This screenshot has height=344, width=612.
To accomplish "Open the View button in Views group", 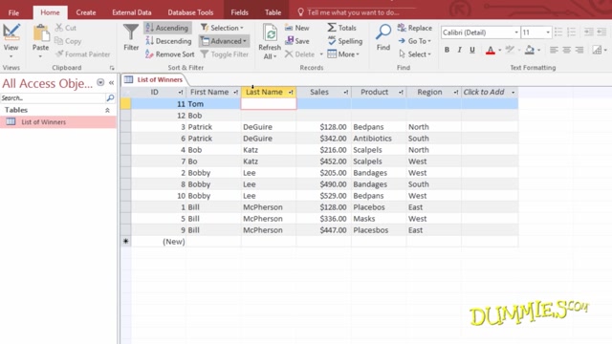I will [11, 40].
